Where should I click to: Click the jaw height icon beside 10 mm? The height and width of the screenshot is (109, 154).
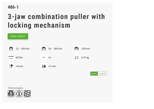click(x=11, y=66)
